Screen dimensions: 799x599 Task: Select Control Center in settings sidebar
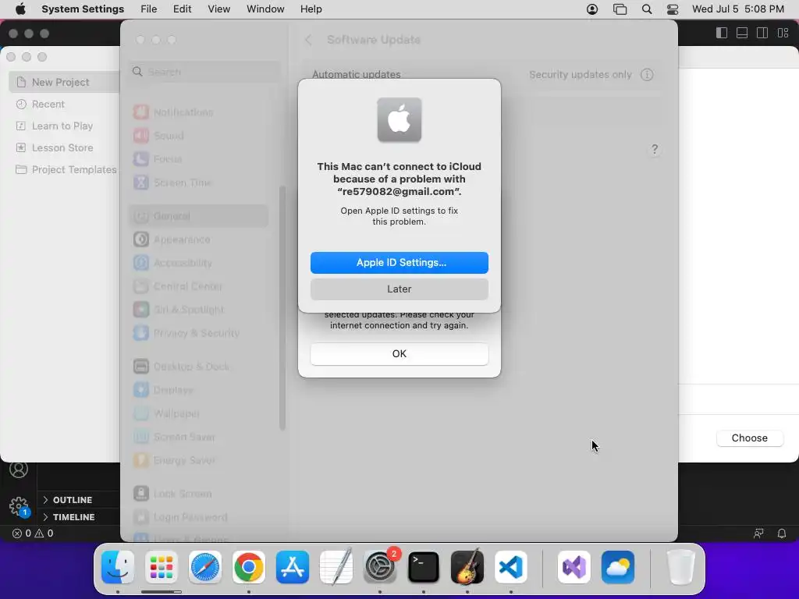tap(198, 286)
